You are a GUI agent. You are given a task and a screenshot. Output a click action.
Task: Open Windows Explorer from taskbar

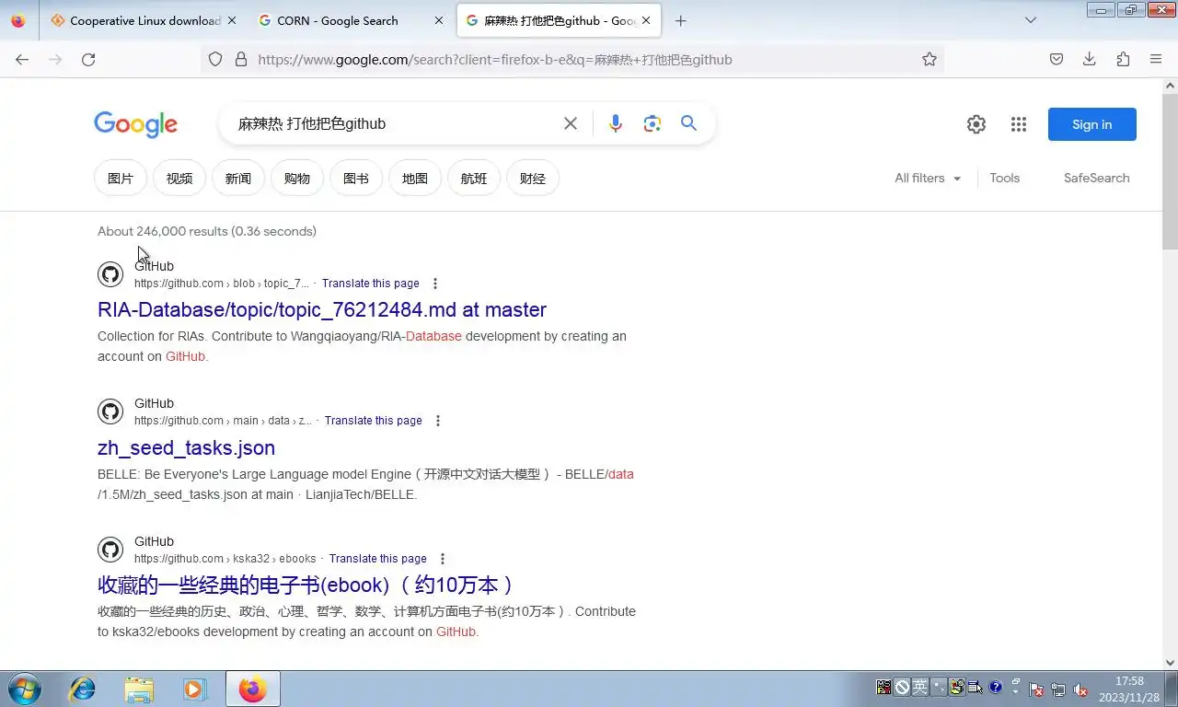pyautogui.click(x=139, y=689)
